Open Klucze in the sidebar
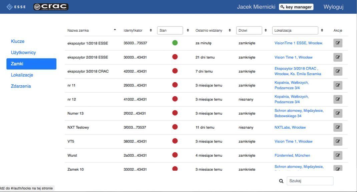Viewport: 357px width, 192px height. click(x=18, y=41)
